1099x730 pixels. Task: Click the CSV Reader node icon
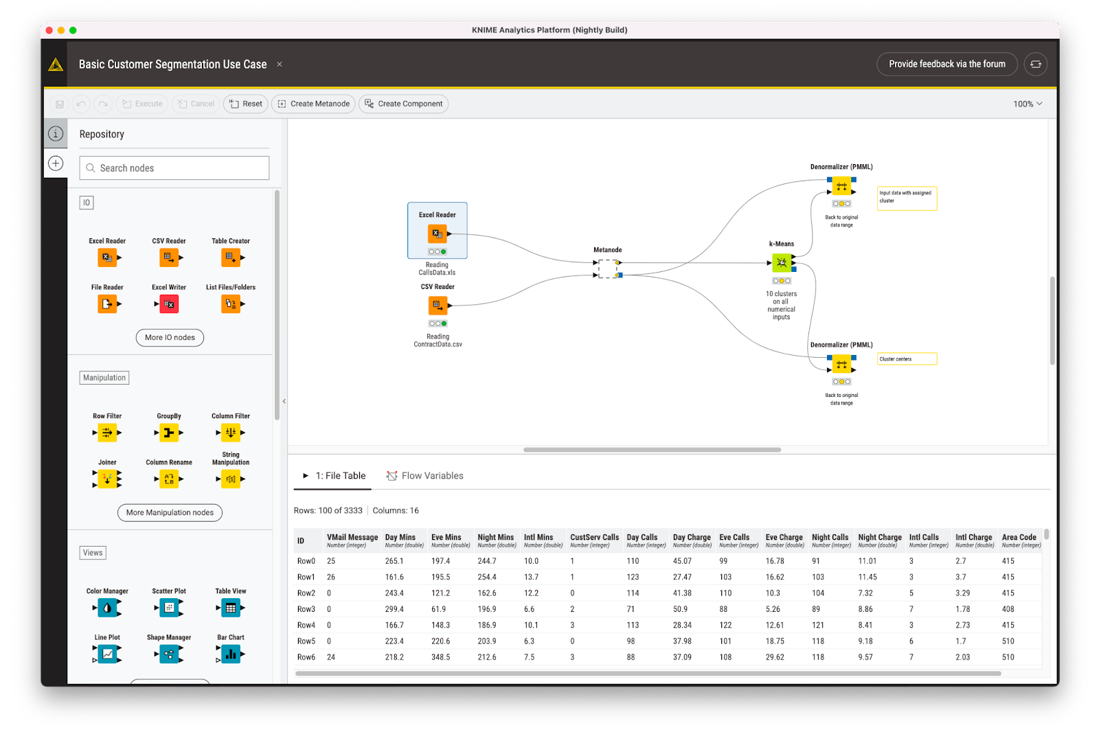(x=170, y=258)
